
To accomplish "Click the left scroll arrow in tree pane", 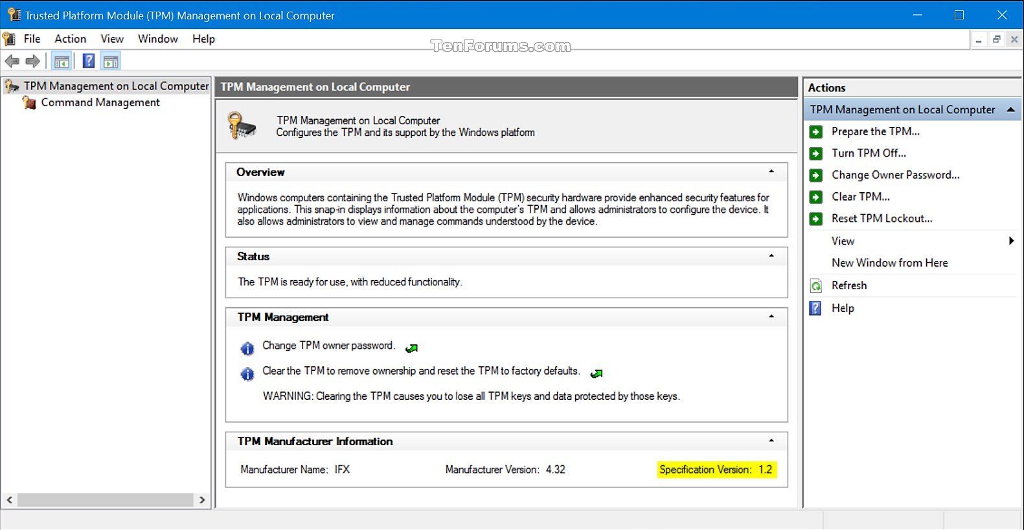I will pos(9,500).
